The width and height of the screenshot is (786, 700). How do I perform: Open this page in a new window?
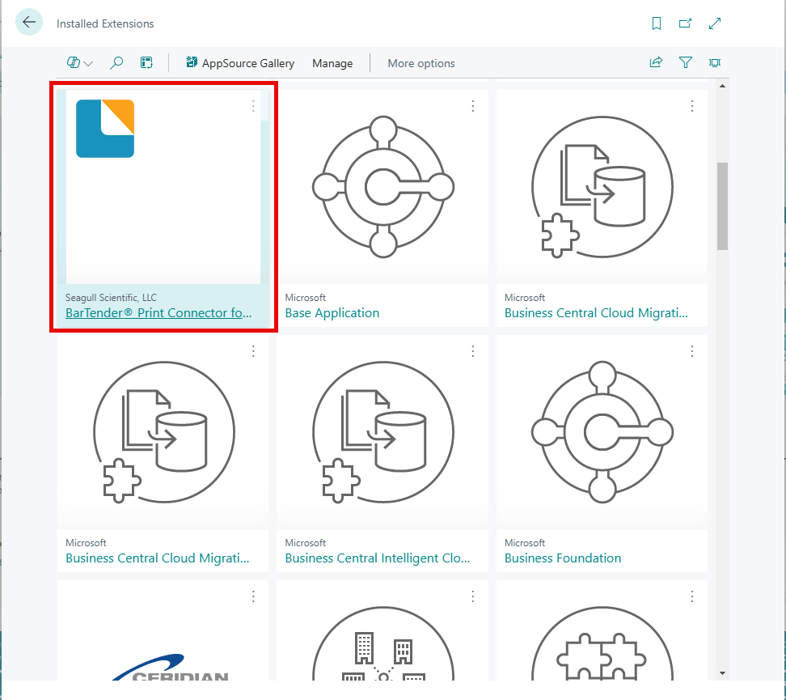685,23
